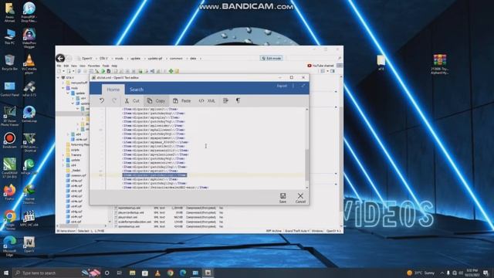Screen dimensions: 494x278
Task: Click Export in the editor header
Action: pos(282,86)
